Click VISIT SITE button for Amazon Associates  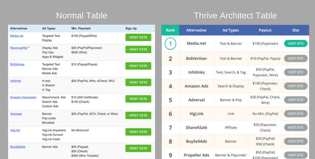138,99
